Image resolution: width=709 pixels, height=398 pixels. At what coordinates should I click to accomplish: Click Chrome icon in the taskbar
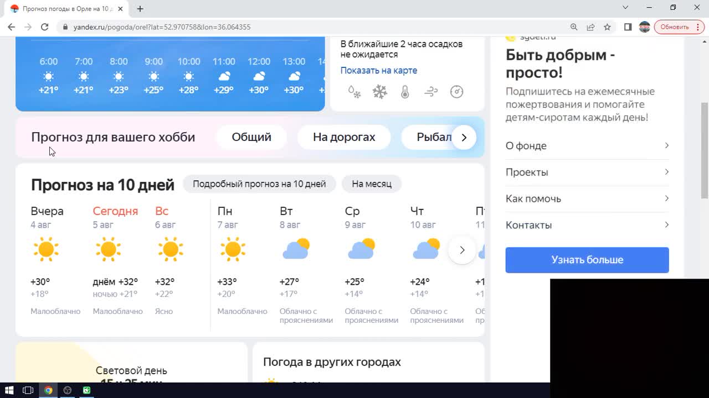pos(48,390)
